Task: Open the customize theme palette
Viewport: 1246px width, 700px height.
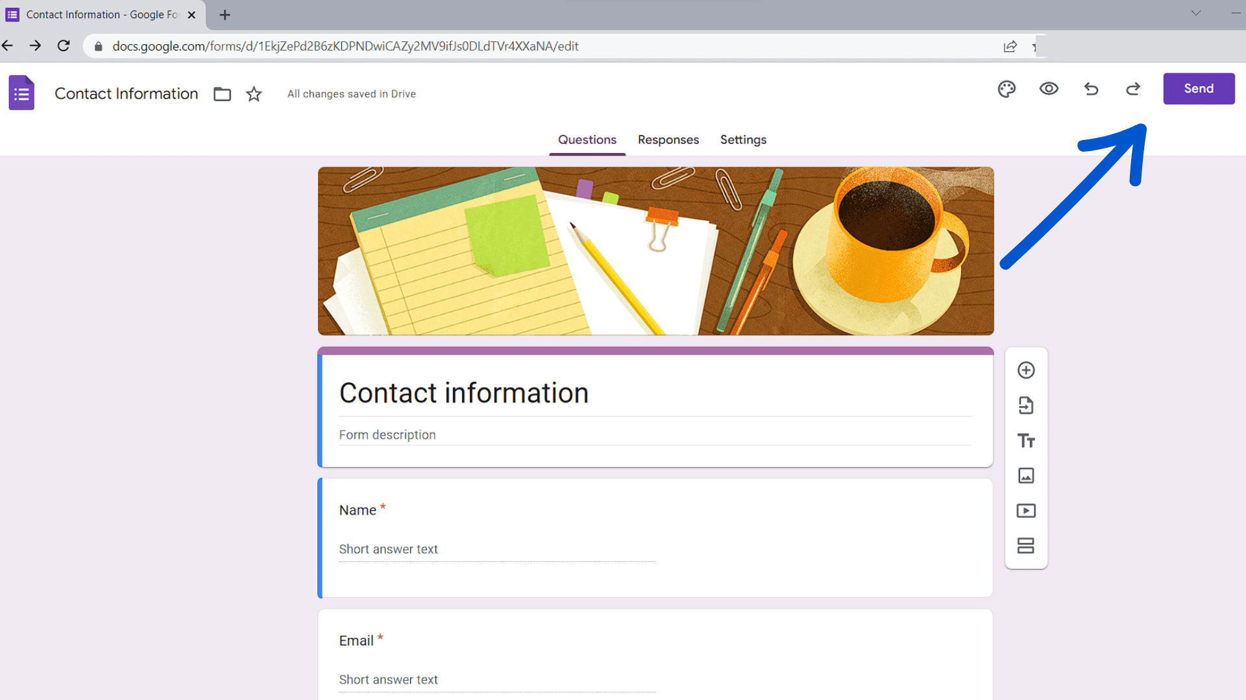Action: click(x=1007, y=88)
